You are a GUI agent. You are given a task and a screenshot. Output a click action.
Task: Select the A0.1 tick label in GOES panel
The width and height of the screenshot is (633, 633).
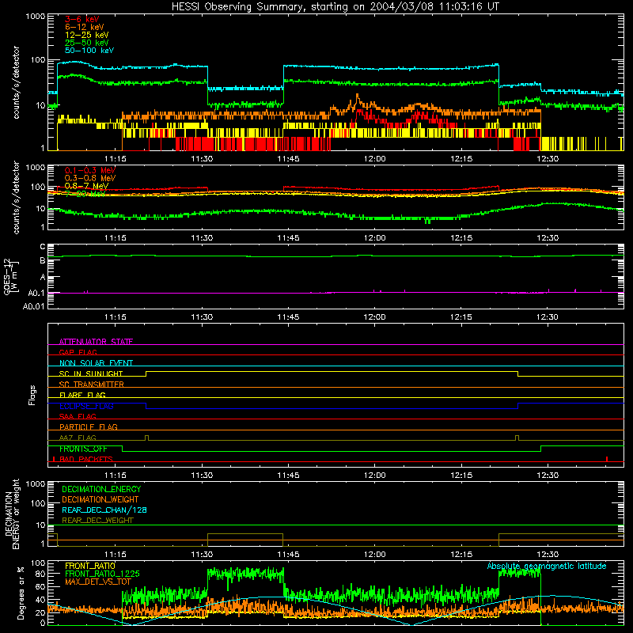[36, 294]
